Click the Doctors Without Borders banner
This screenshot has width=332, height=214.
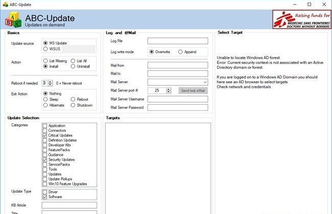tap(300, 19)
